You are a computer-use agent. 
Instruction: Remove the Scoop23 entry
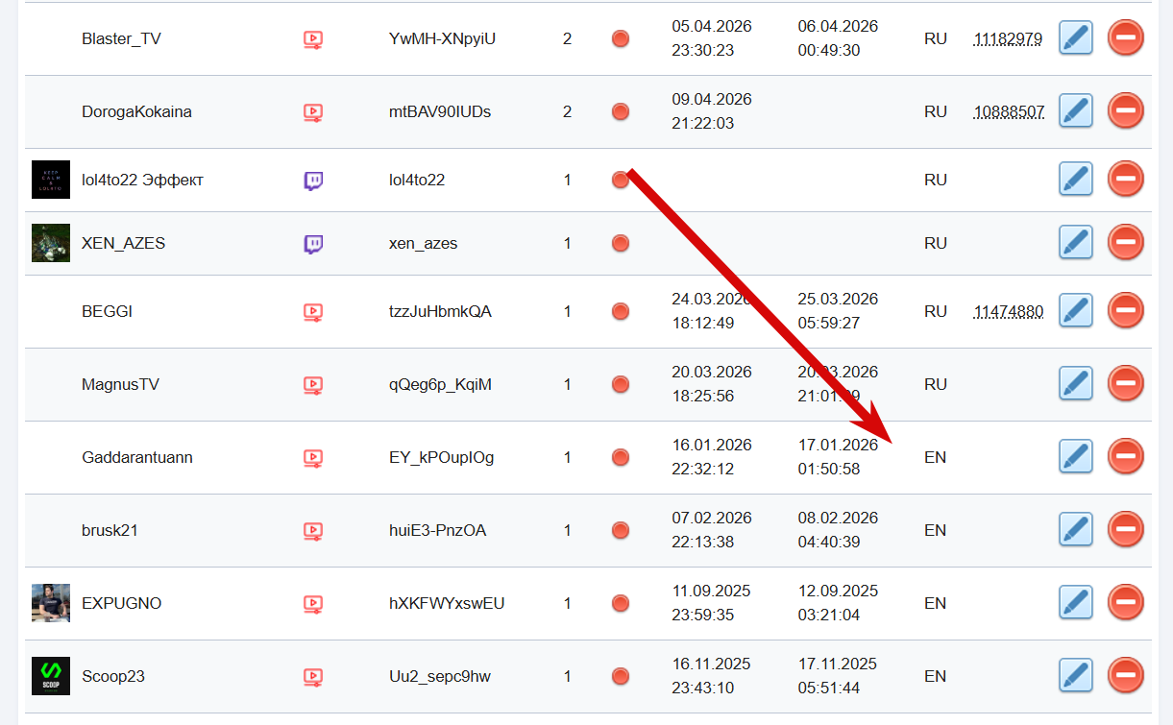[1126, 676]
